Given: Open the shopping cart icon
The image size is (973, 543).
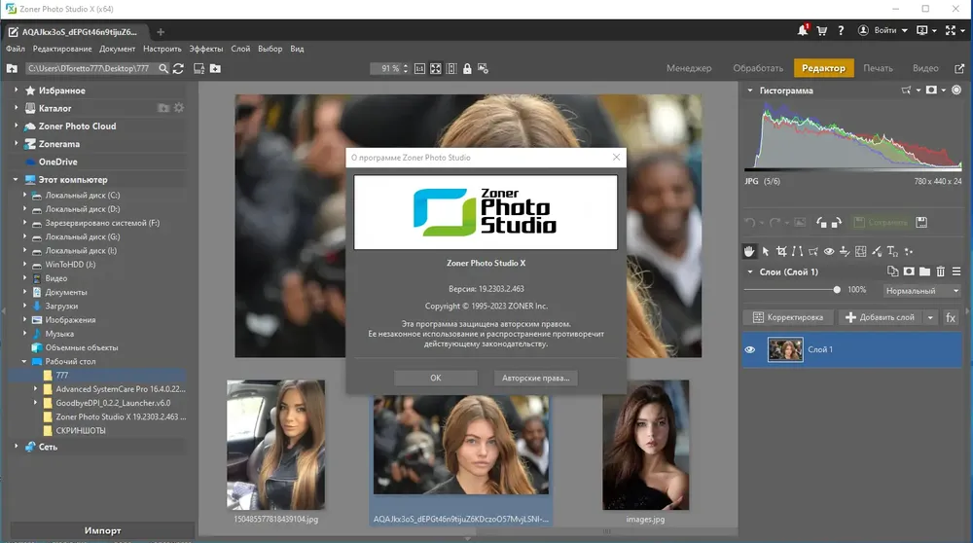Looking at the screenshot, I should click(821, 30).
